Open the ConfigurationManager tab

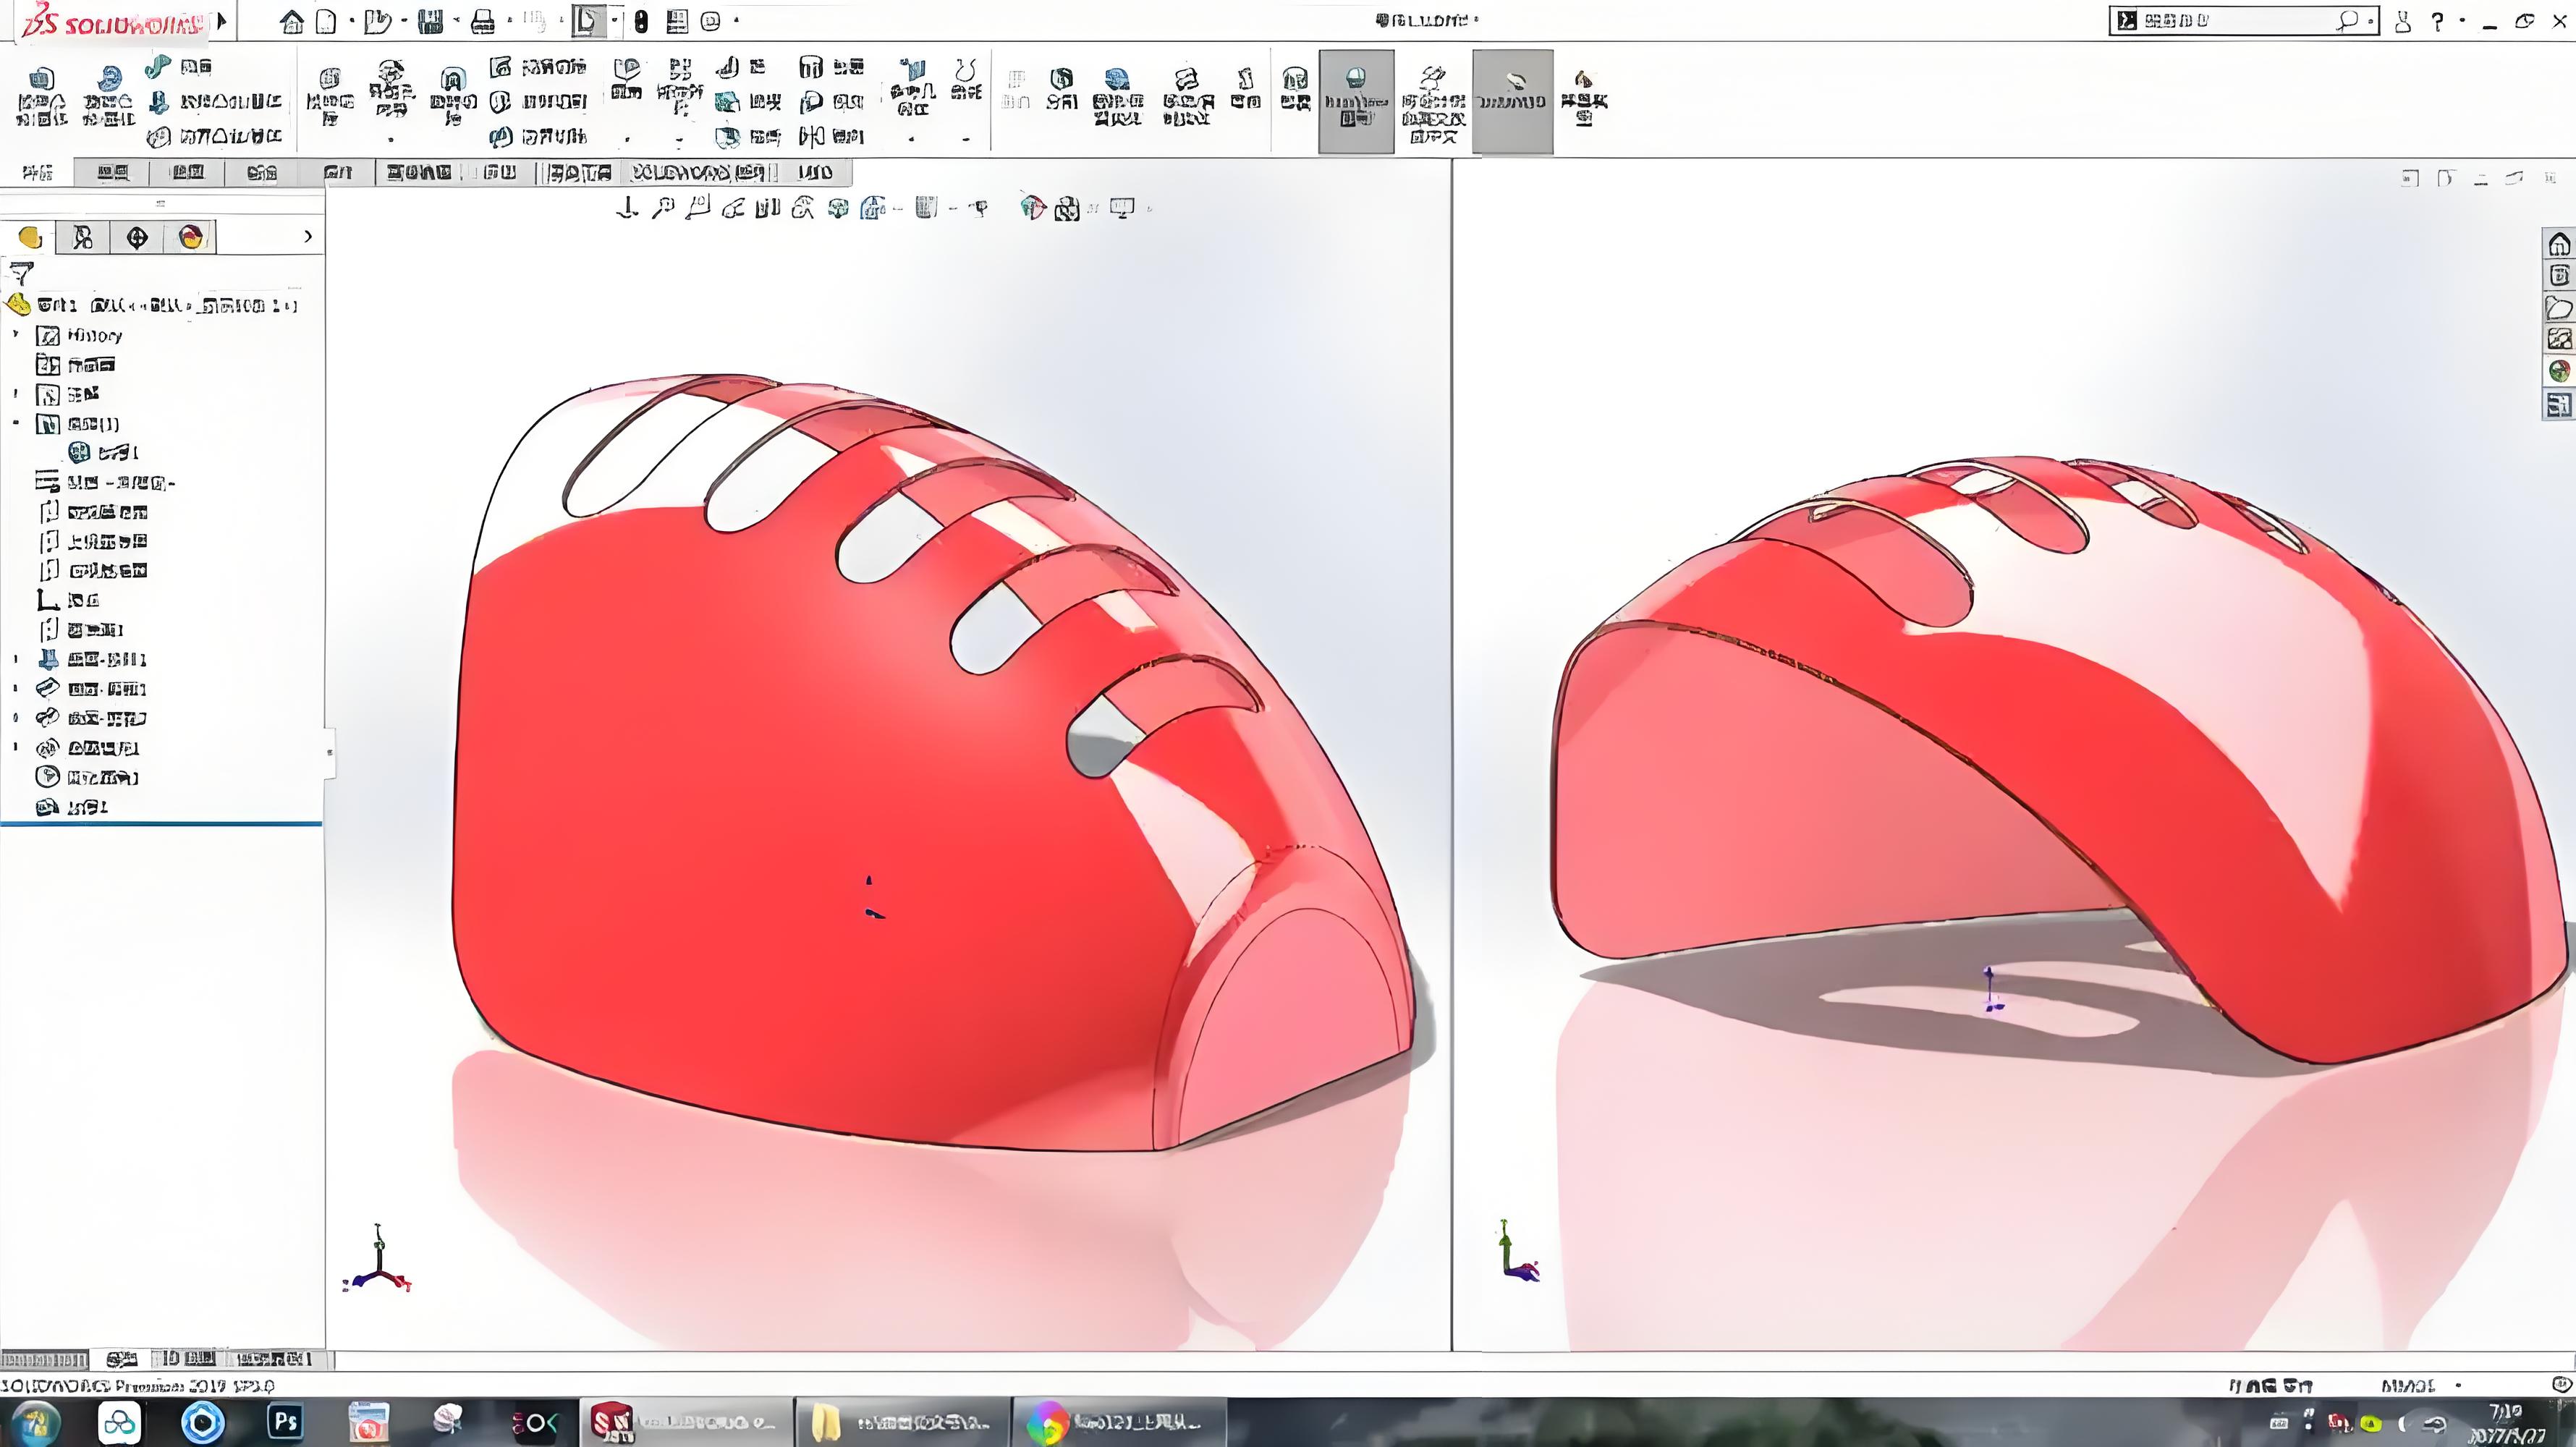coord(137,237)
